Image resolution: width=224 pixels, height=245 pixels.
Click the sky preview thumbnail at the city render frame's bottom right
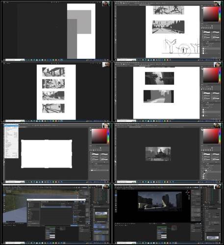coord(213,238)
